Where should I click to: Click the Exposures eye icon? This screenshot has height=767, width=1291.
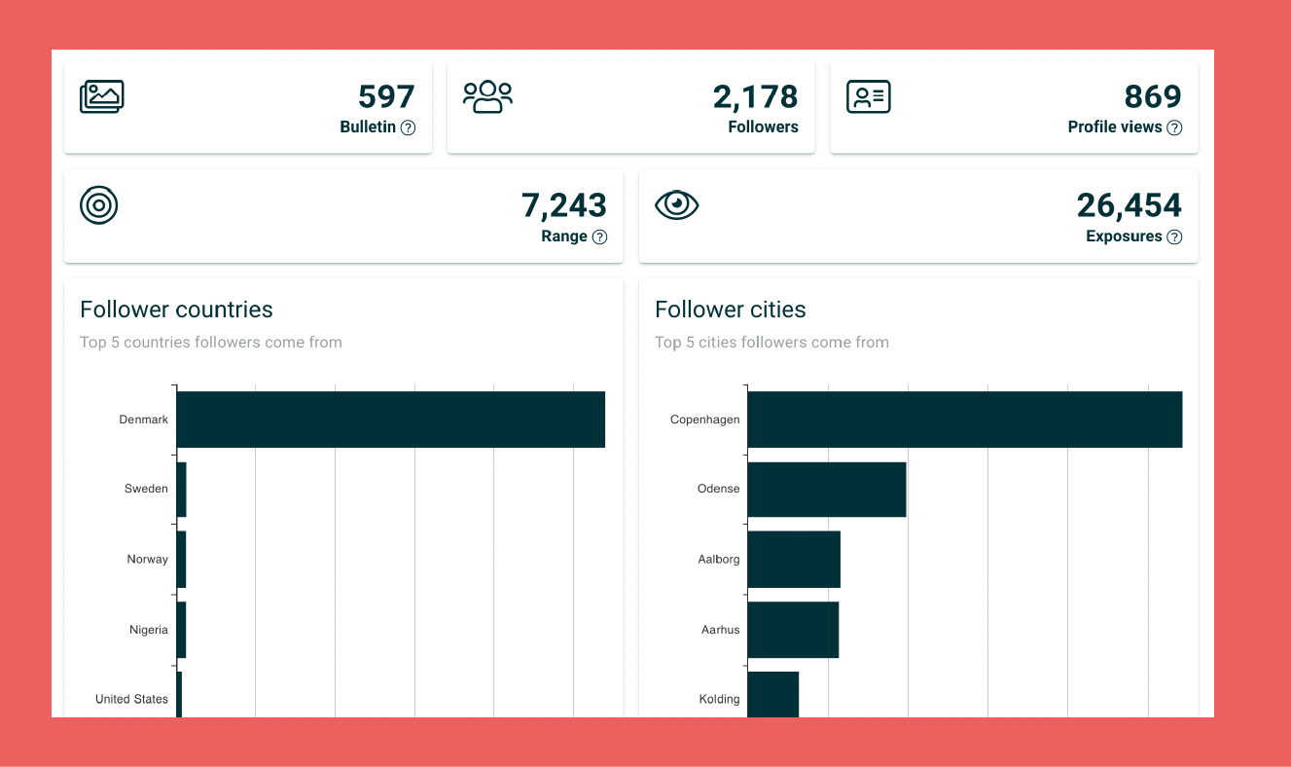676,204
